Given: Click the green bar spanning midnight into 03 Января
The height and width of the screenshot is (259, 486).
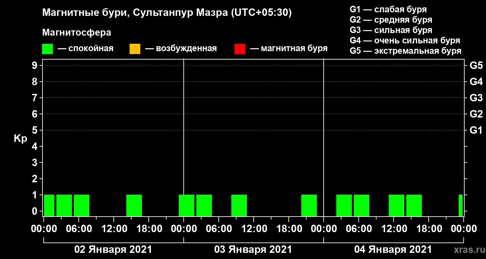Looking at the screenshot, I should pyautogui.click(x=187, y=205).
